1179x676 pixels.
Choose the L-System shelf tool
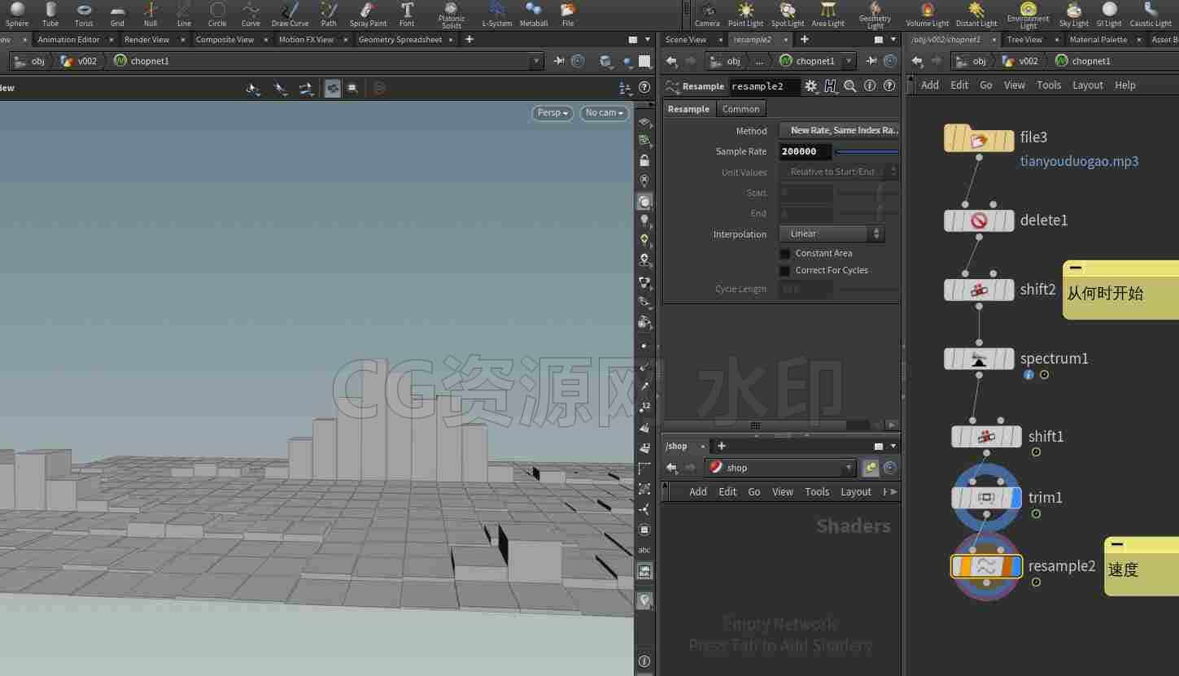click(x=497, y=14)
